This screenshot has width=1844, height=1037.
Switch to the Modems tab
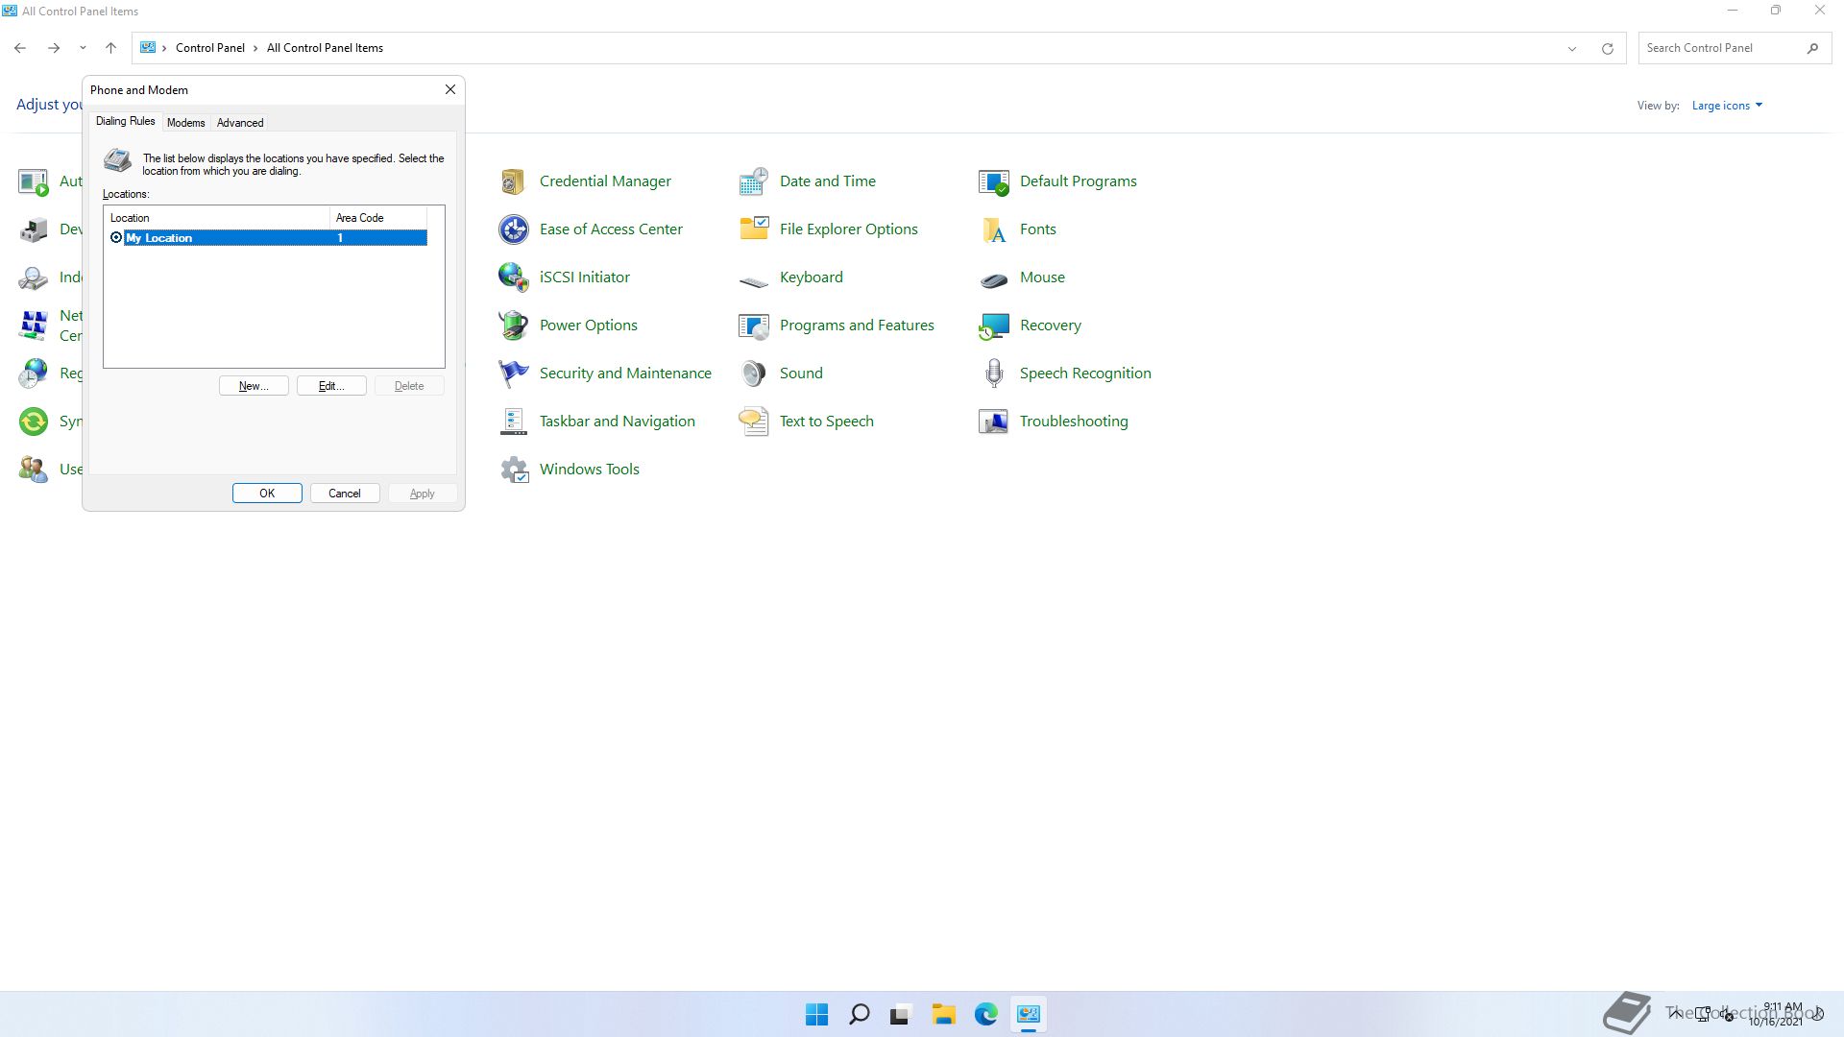pos(185,123)
